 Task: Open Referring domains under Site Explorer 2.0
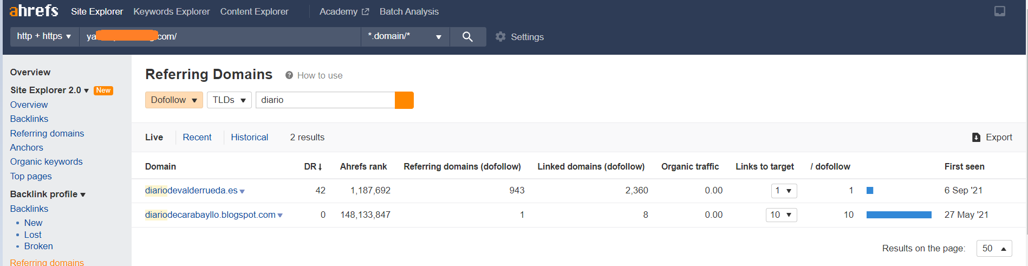pyautogui.click(x=47, y=133)
